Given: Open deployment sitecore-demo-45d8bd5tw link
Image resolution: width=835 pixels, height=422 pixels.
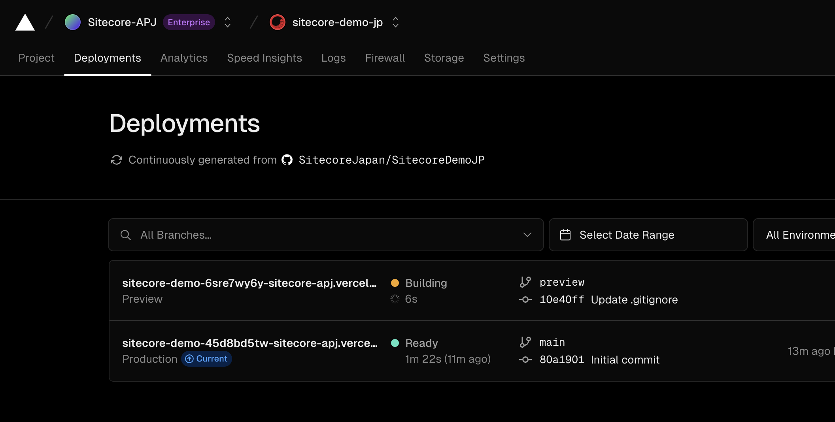Looking at the screenshot, I should (x=250, y=343).
